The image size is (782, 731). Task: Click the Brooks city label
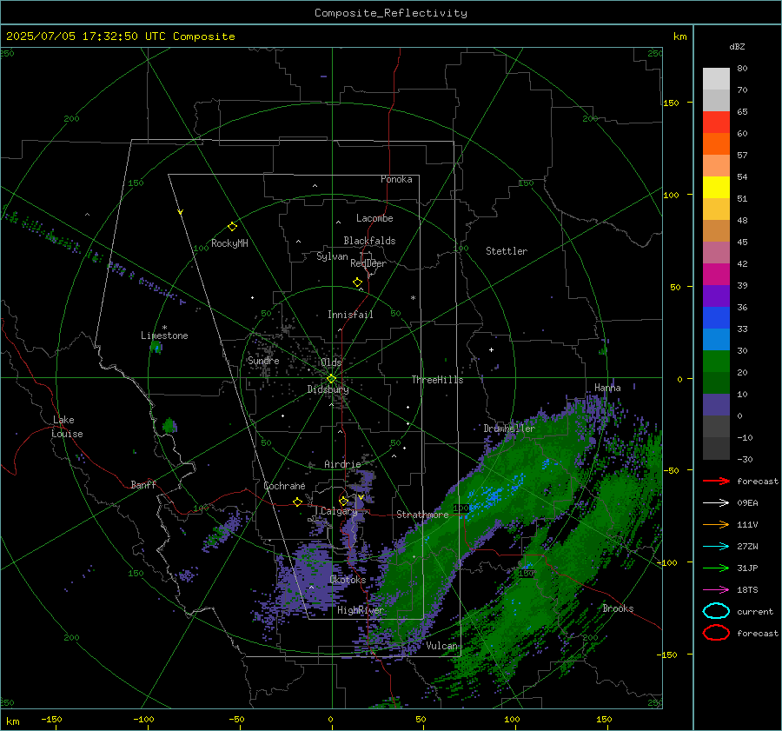618,608
